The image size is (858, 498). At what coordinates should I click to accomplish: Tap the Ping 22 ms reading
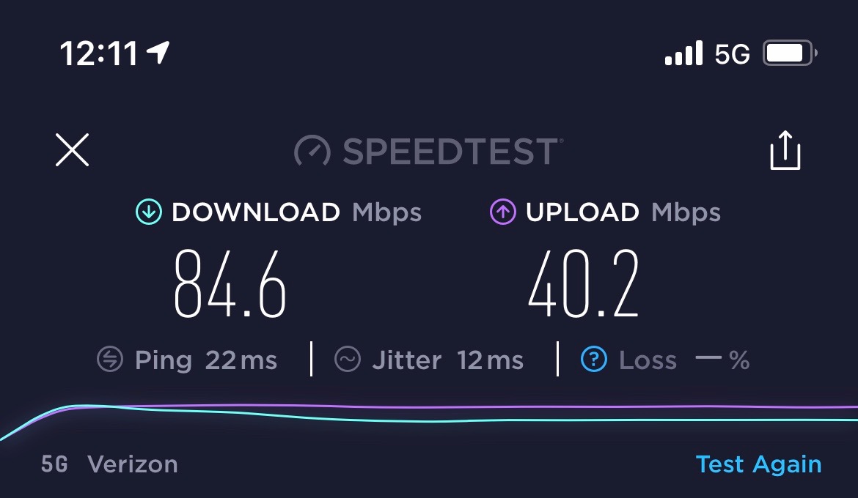pyautogui.click(x=206, y=360)
